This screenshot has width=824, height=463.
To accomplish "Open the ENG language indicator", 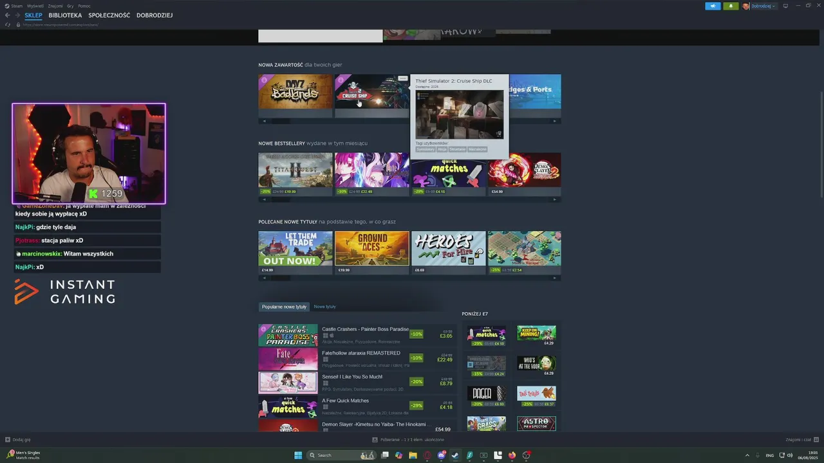I will (769, 455).
